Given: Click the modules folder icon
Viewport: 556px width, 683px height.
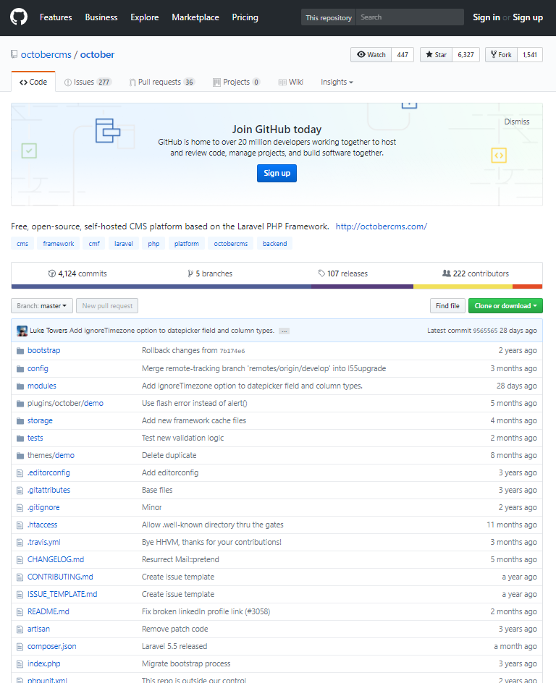Looking at the screenshot, I should [x=20, y=386].
